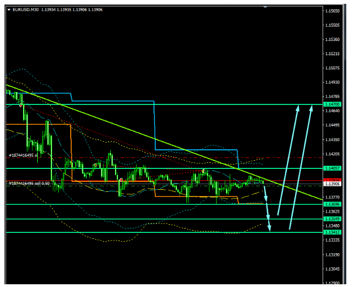Select the horizontal line at 1.14700
Viewport: 352px width, 287px height.
[164, 104]
